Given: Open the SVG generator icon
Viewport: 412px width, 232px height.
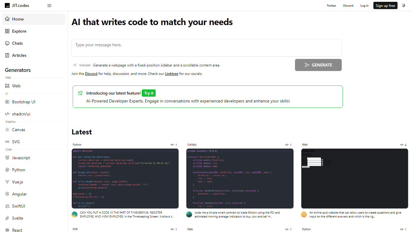Looking at the screenshot, I should [x=7, y=142].
